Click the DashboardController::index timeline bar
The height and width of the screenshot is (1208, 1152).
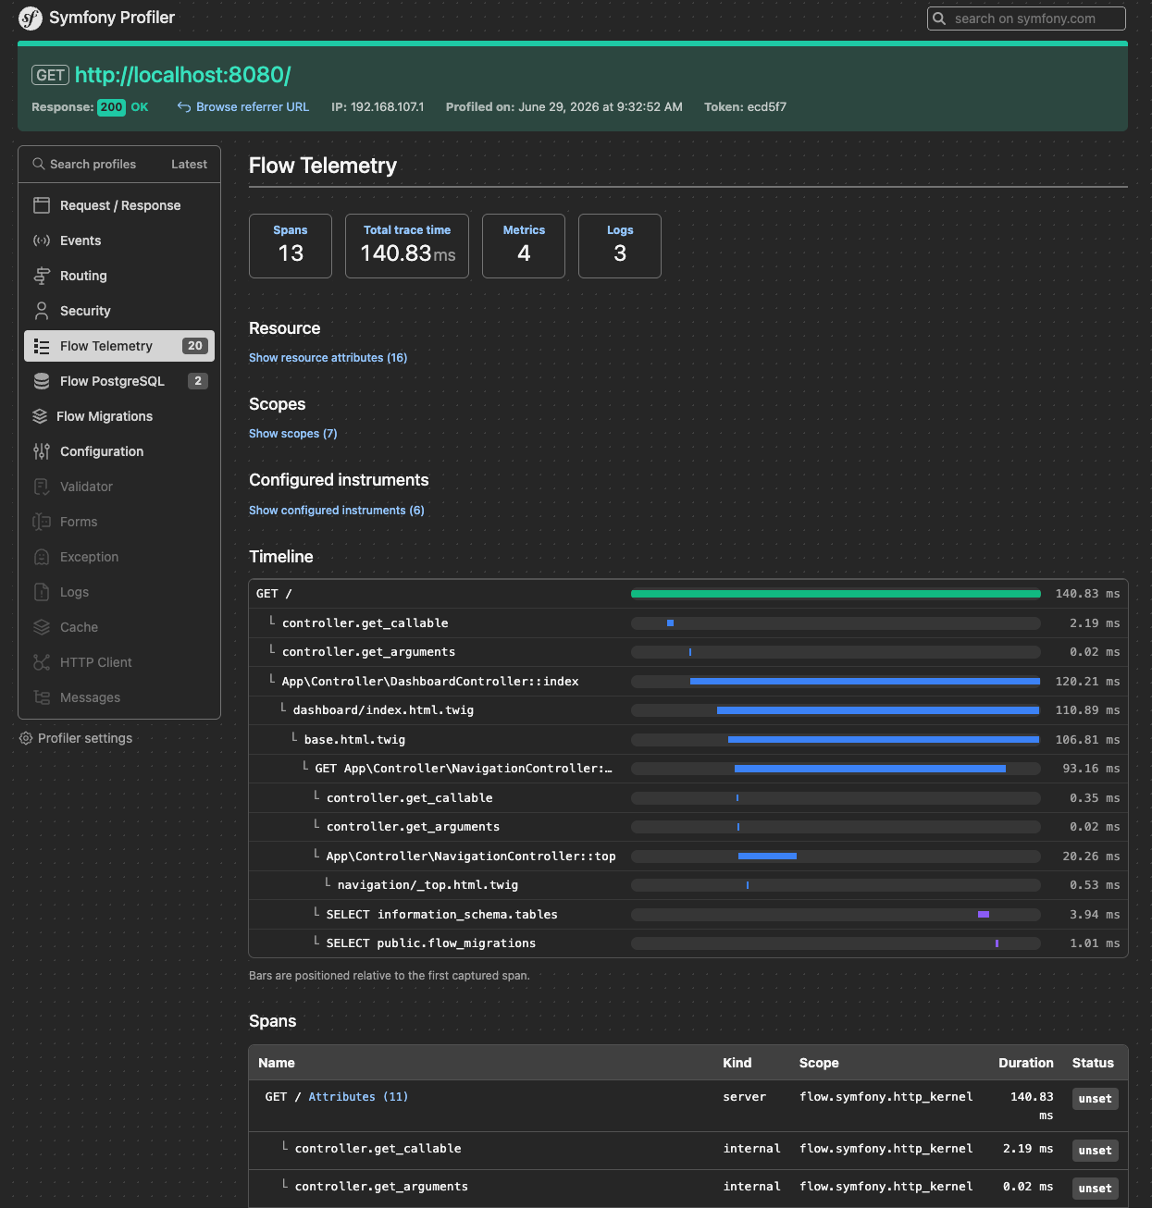[x=864, y=682]
